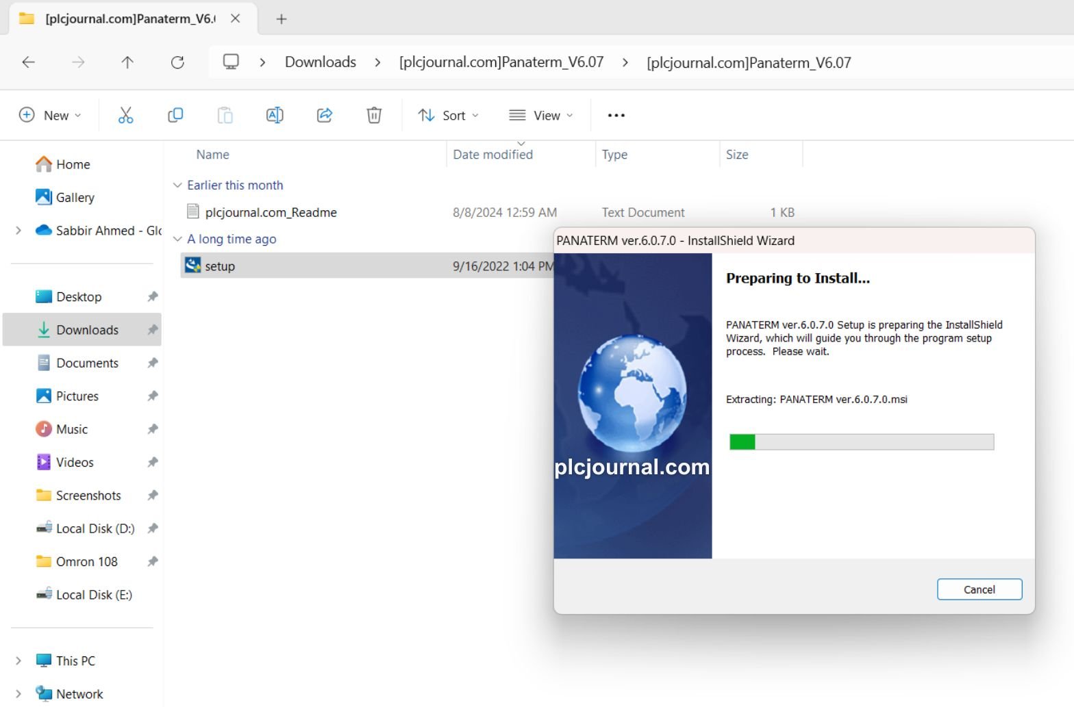Open Sabbir Ahmed OneDrive folder
The image size is (1074, 707).
(x=98, y=231)
